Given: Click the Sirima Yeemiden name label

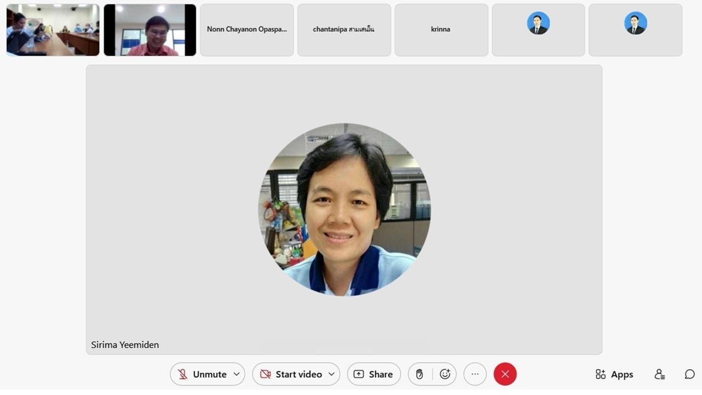Looking at the screenshot, I should (x=125, y=345).
